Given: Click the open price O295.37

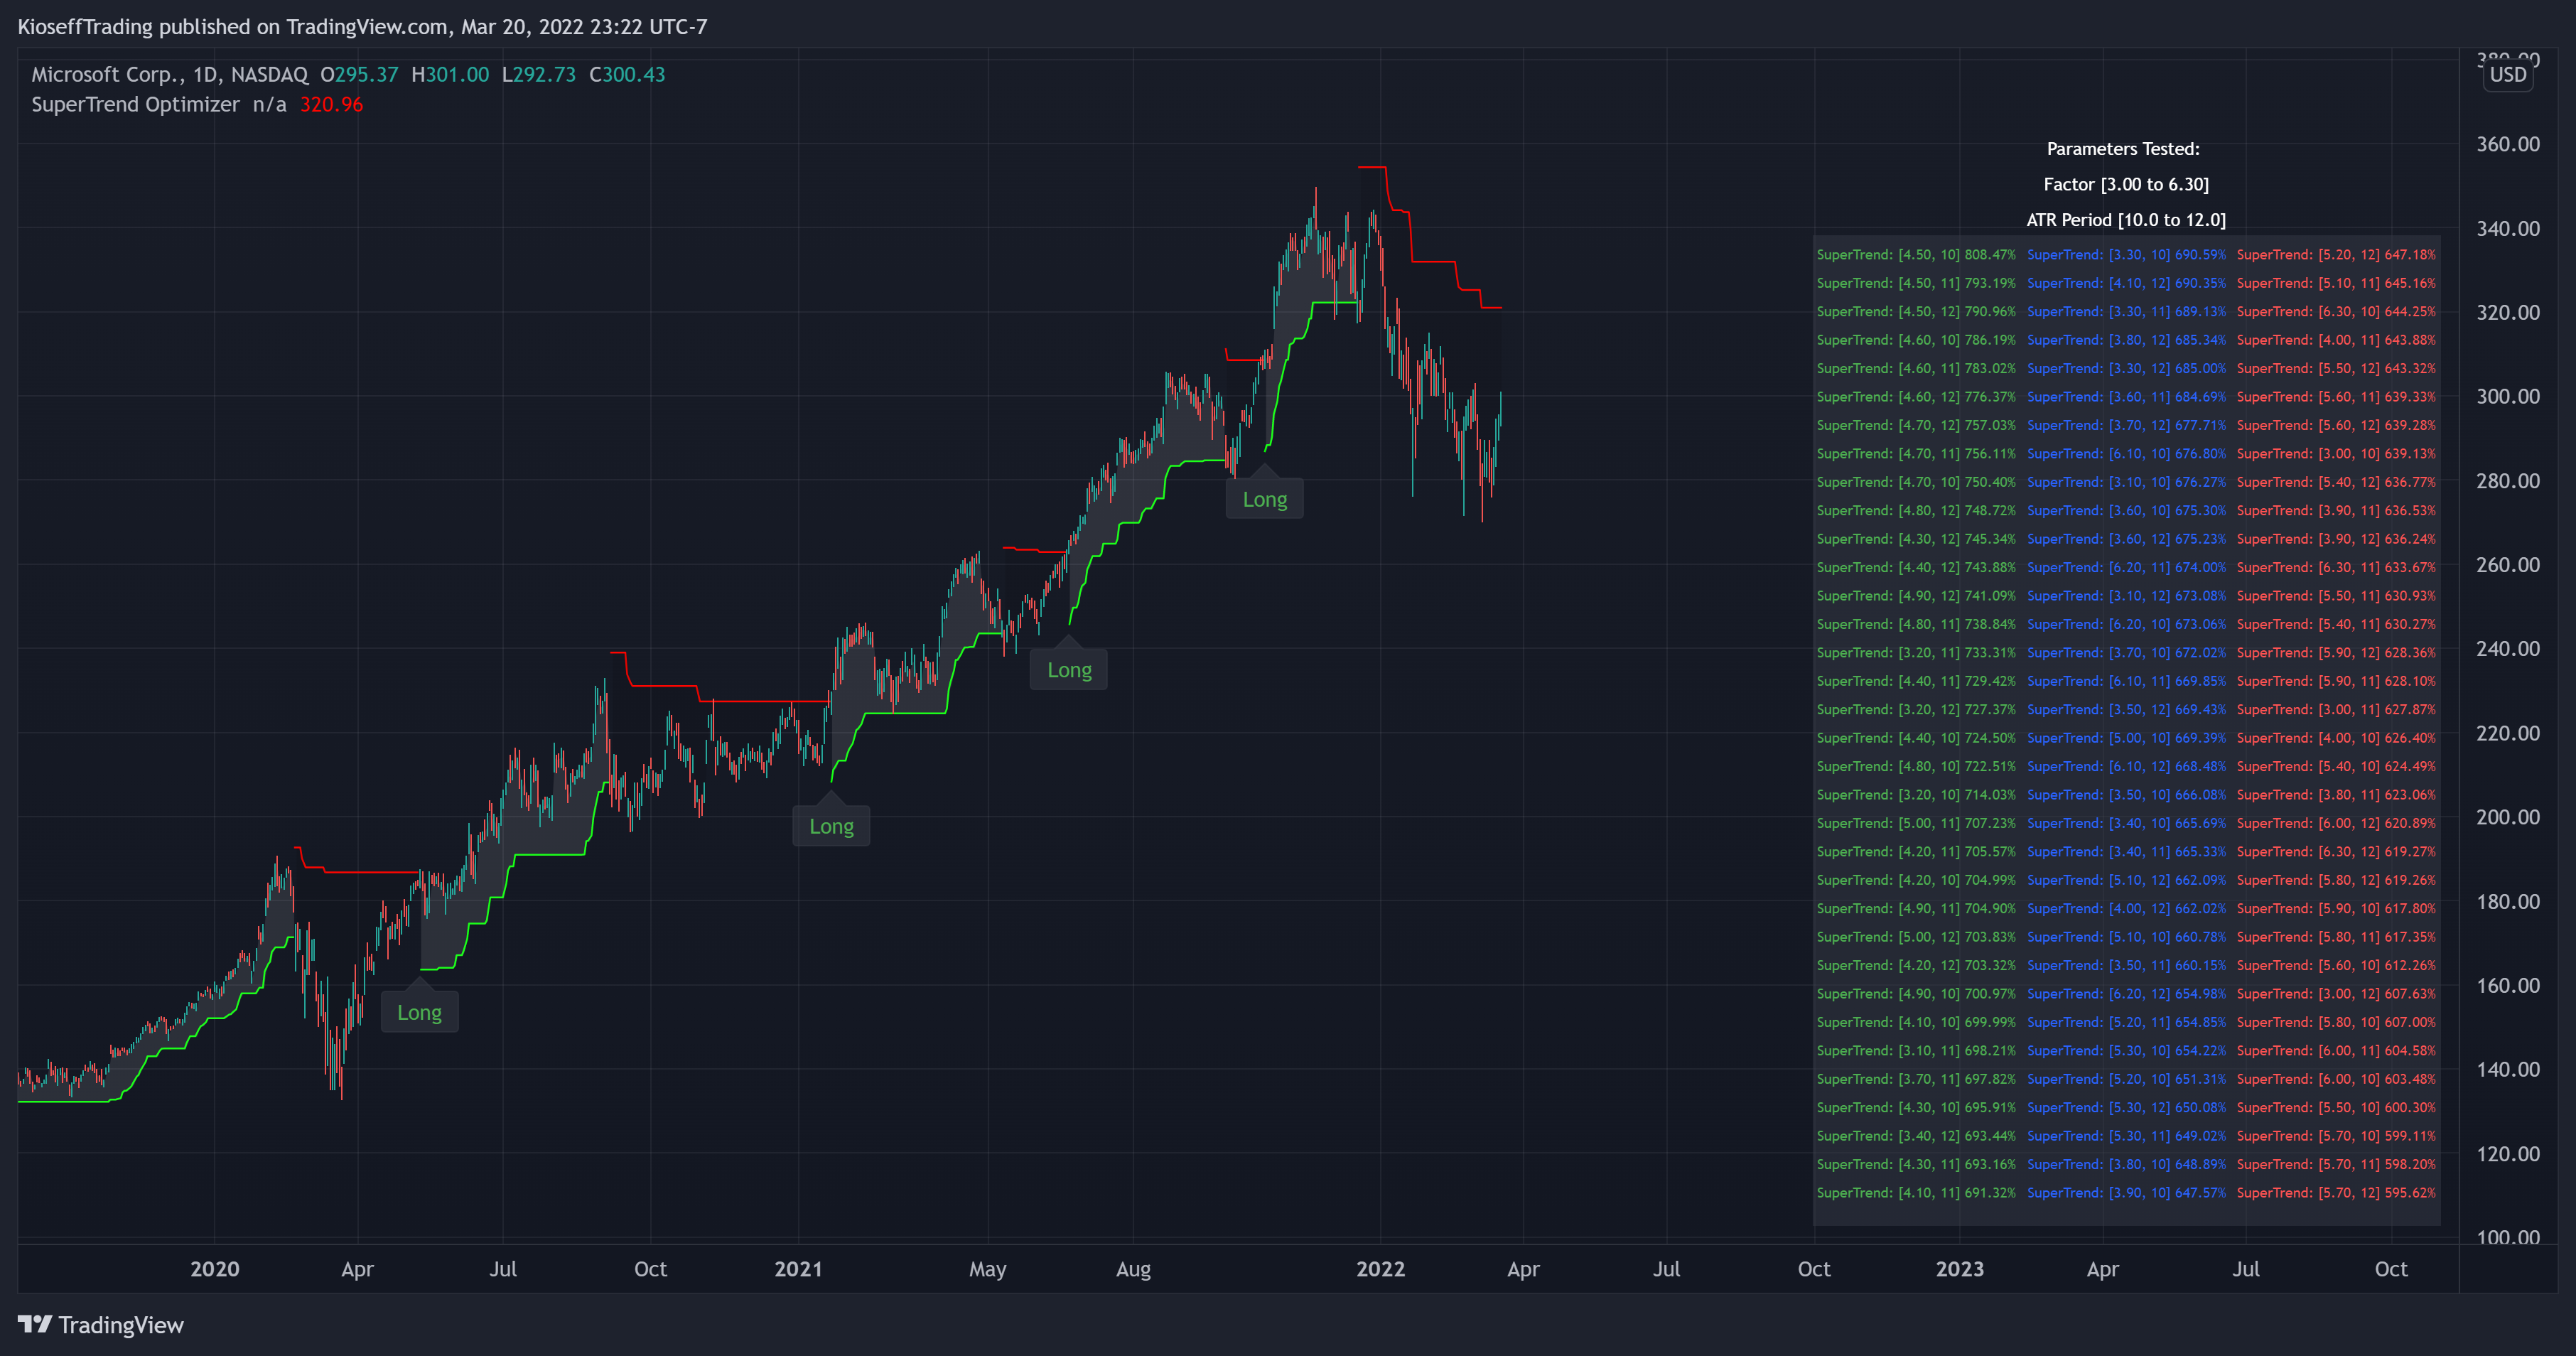Looking at the screenshot, I should (x=359, y=75).
